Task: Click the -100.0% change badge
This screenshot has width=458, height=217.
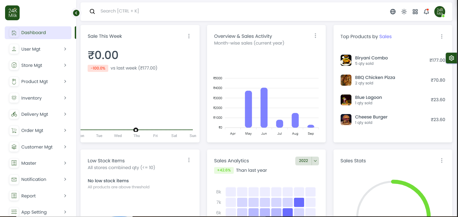Action: (x=98, y=68)
